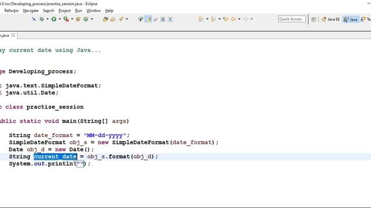
Task: Click the selected current_date variable
Action: point(56,157)
